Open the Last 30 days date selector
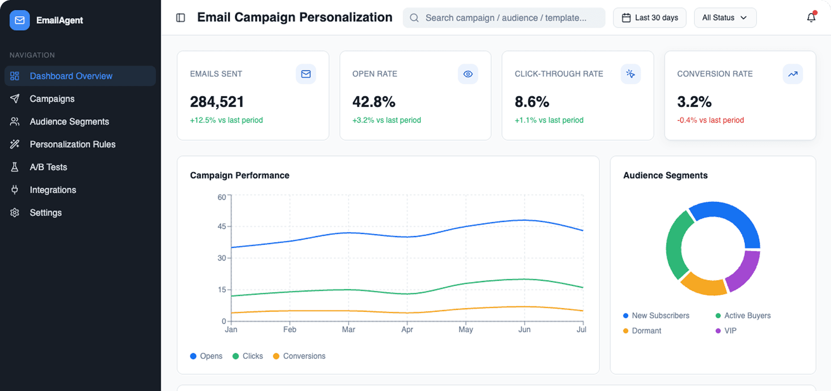Screen dimensions: 831x391 (x=649, y=17)
